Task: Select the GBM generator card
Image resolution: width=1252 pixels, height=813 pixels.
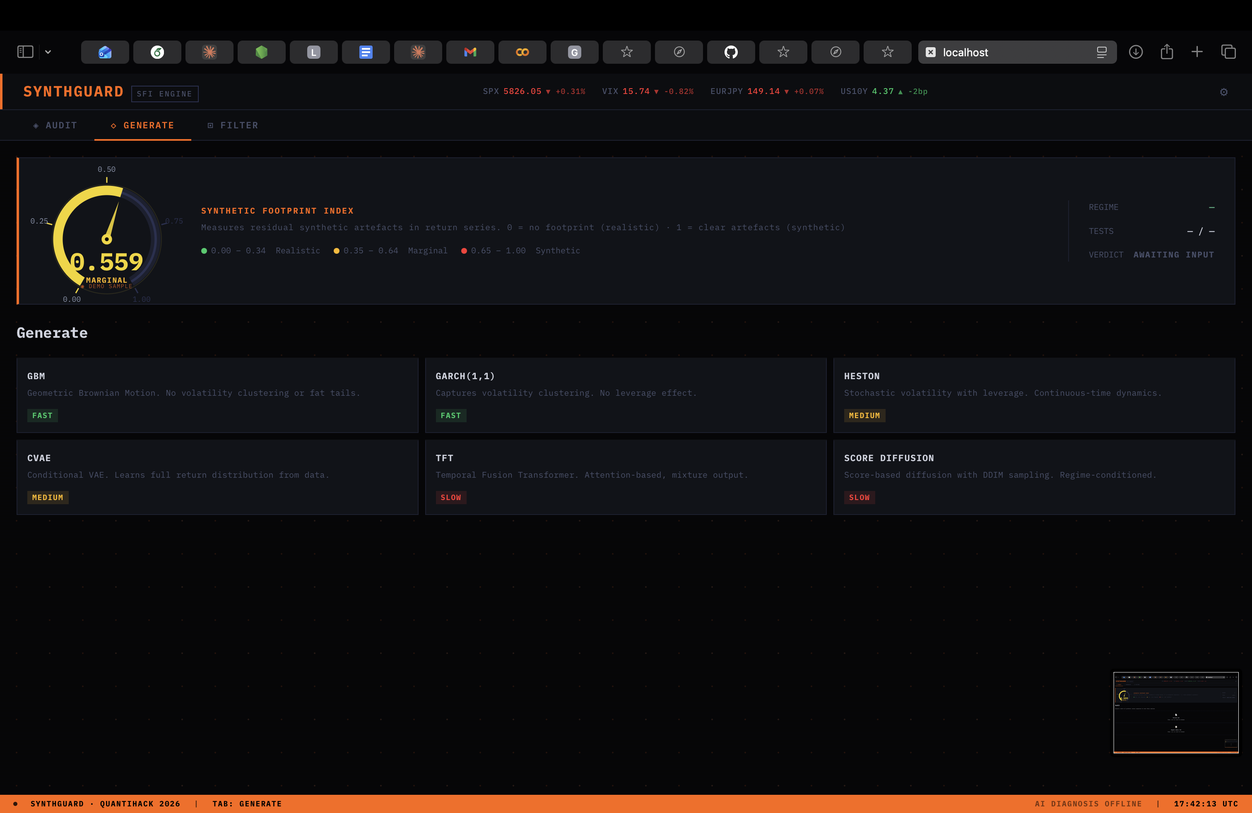Action: [x=217, y=395]
